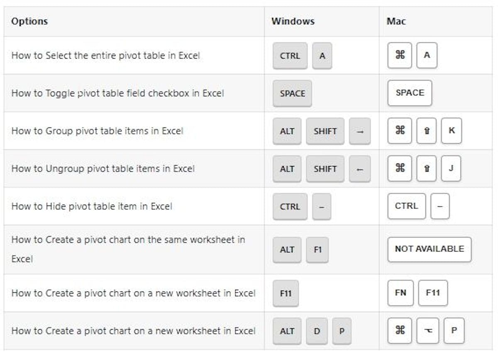
Task: Click the Command key symbol in the Ungroup row
Action: (400, 169)
